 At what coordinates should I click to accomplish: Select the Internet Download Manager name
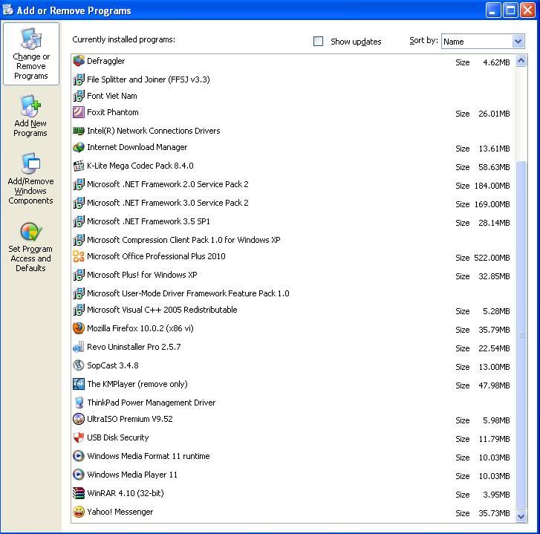(x=137, y=147)
